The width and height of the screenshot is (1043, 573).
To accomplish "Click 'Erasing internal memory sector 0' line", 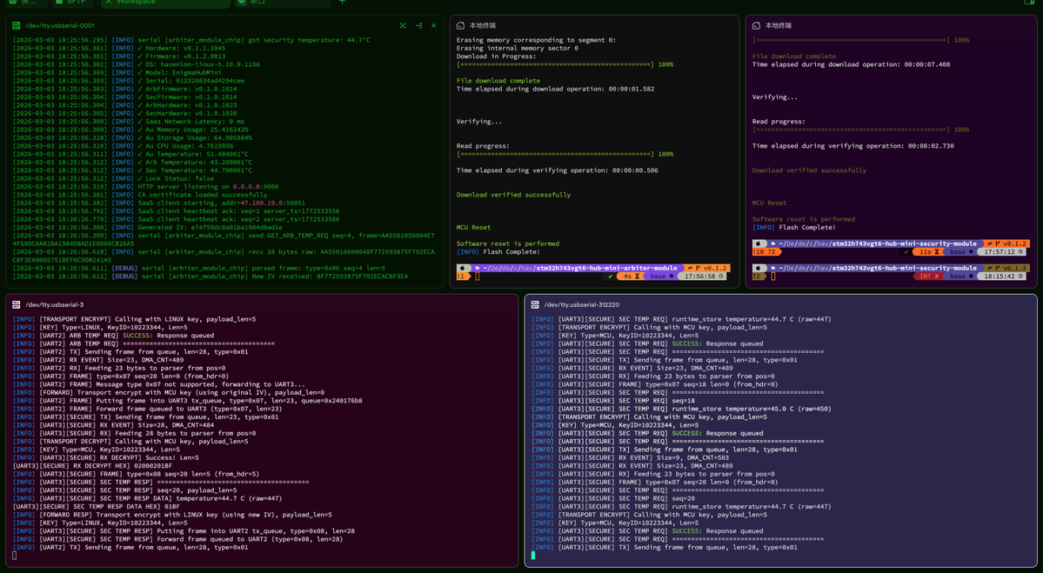I will tap(518, 48).
